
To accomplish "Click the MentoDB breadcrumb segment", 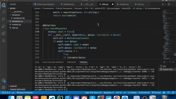I will [x=126, y=9].
